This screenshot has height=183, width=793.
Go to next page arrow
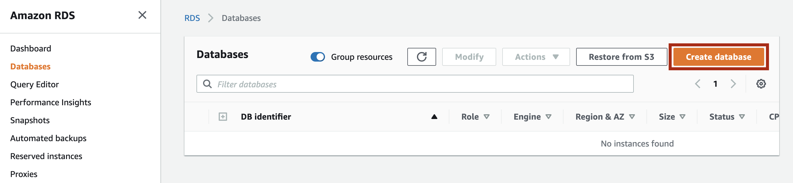pyautogui.click(x=733, y=84)
